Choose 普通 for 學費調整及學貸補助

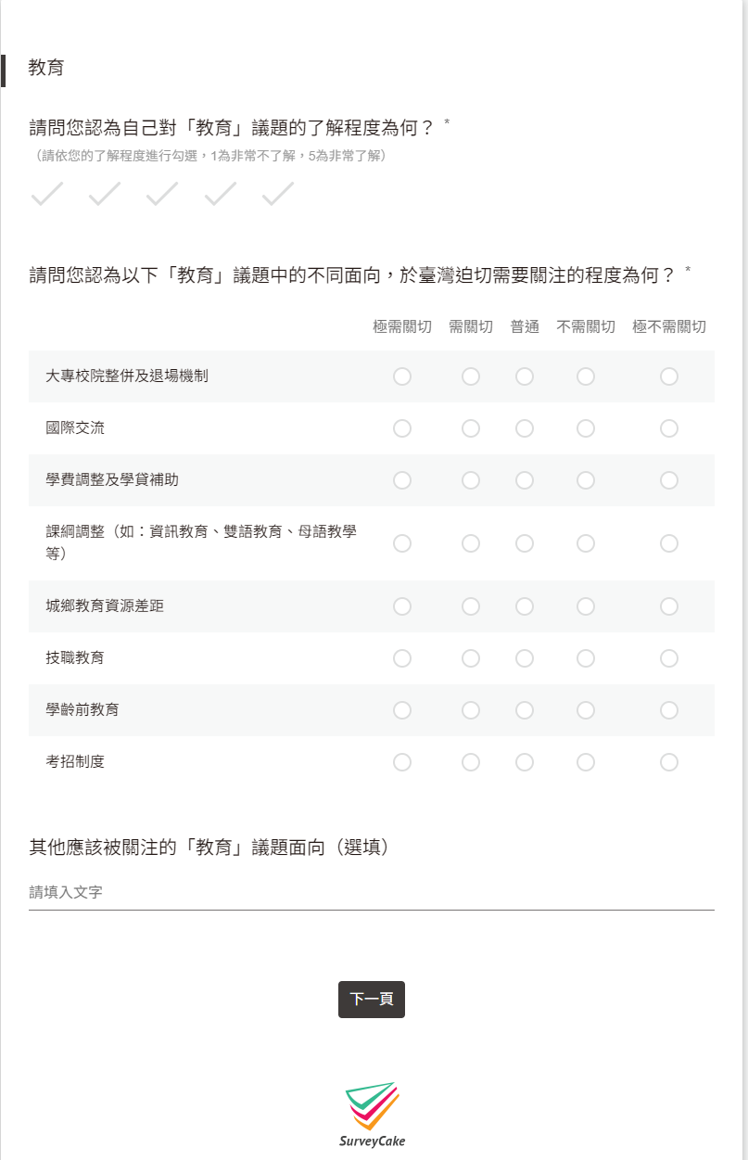tap(525, 480)
